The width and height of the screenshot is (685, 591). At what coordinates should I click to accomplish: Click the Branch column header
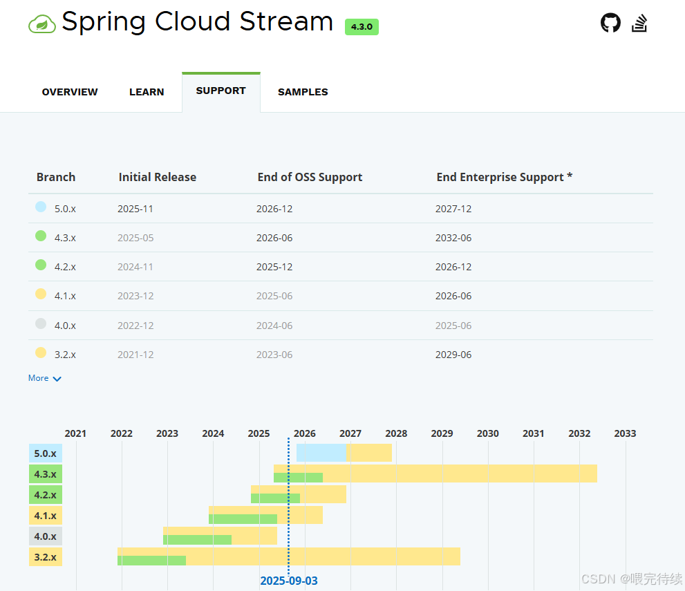(56, 177)
